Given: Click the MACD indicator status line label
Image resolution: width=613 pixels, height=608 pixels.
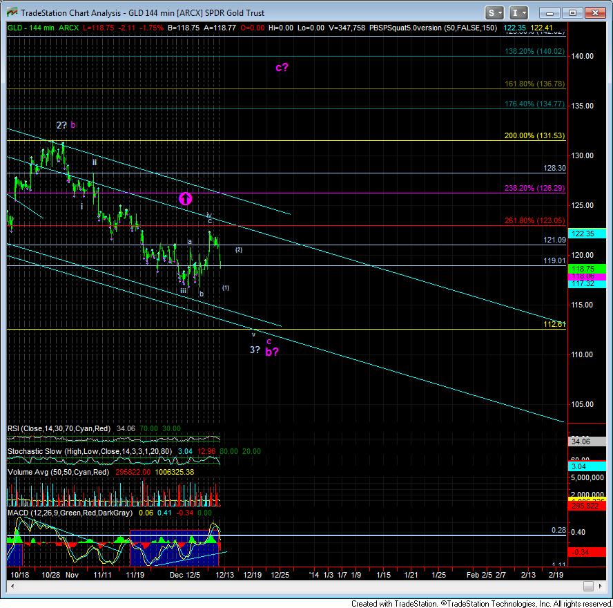Looking at the screenshot, I should [70, 513].
